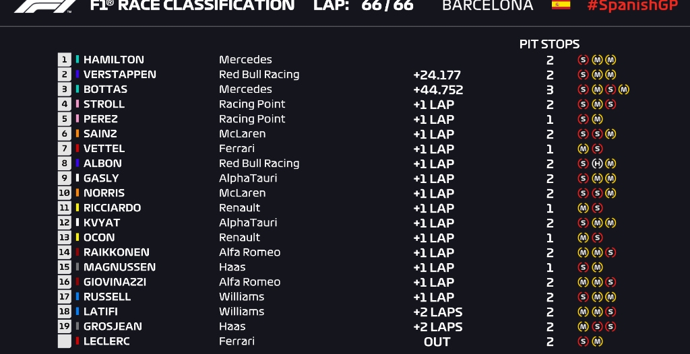690x354 pixels.
Task: Click the position 1 number box
Action: click(x=65, y=60)
